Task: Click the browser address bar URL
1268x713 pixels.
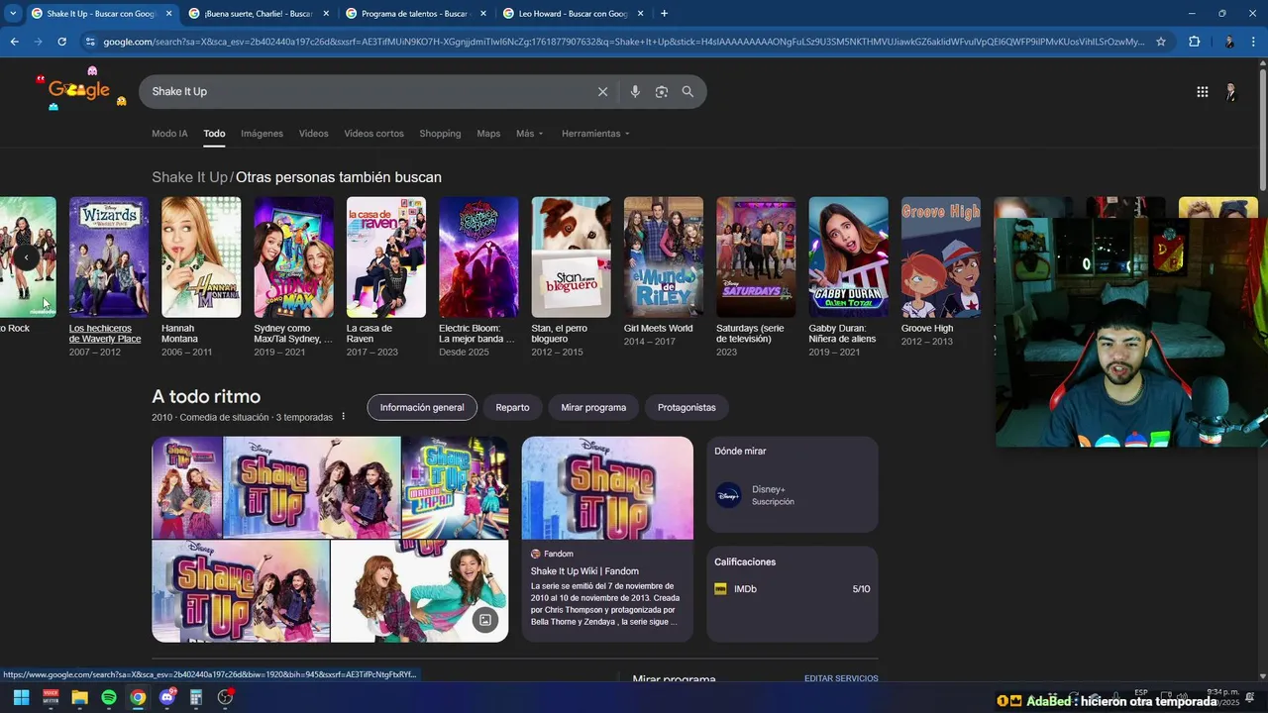Action: (624, 42)
